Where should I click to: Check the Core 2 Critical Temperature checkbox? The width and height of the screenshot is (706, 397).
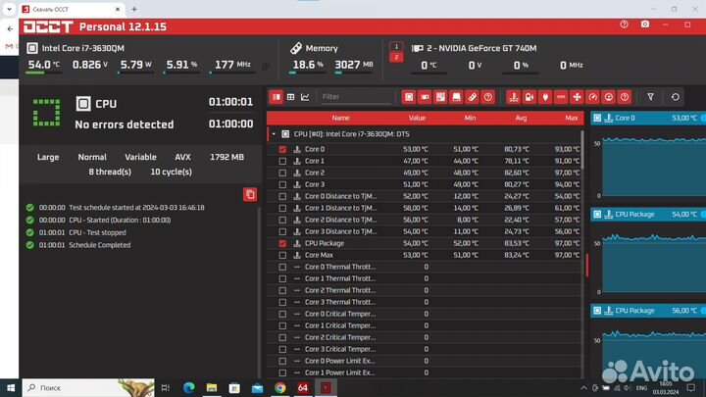pyautogui.click(x=282, y=337)
